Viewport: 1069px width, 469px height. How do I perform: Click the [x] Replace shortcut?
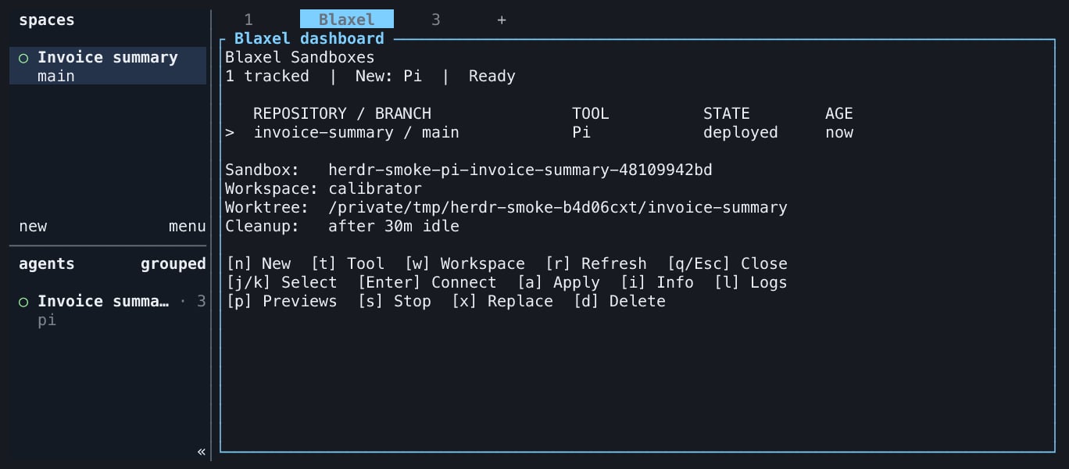point(502,302)
